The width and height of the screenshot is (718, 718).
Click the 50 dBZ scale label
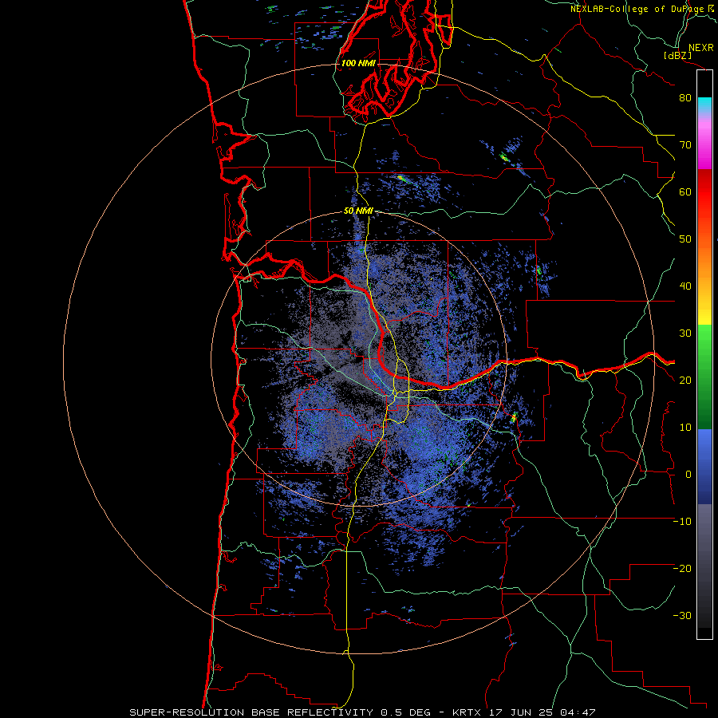(685, 239)
